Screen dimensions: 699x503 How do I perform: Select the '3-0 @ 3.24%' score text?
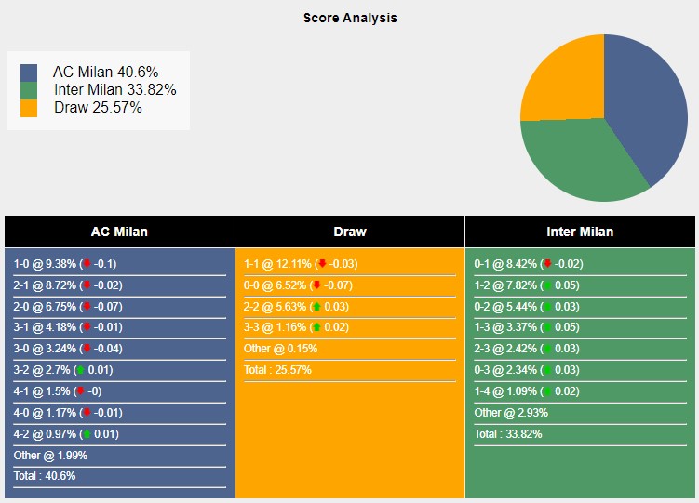tap(45, 349)
